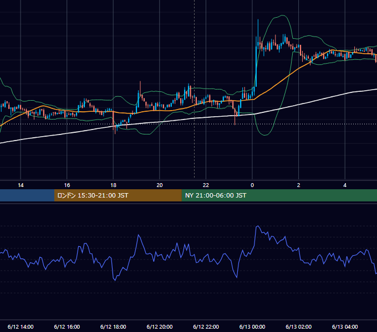Click the 6/13 02:00 label on the indicator axis
Image resolution: width=377 pixels, height=332 pixels.
[x=299, y=326]
